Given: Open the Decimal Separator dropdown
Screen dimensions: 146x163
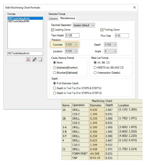Looking at the screenshot, I should [84, 25].
